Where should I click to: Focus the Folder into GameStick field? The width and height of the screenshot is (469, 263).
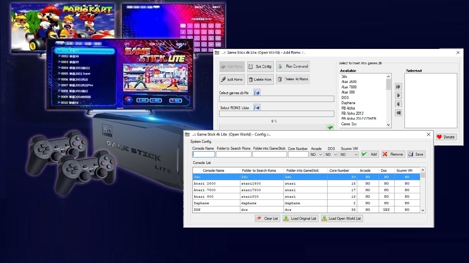pos(270,155)
